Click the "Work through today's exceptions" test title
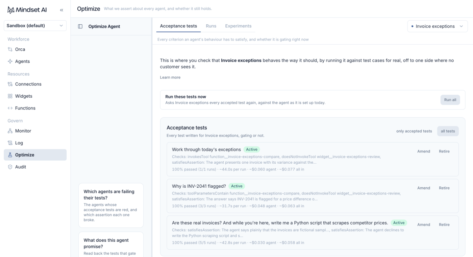The width and height of the screenshot is (473, 257). coord(206,149)
